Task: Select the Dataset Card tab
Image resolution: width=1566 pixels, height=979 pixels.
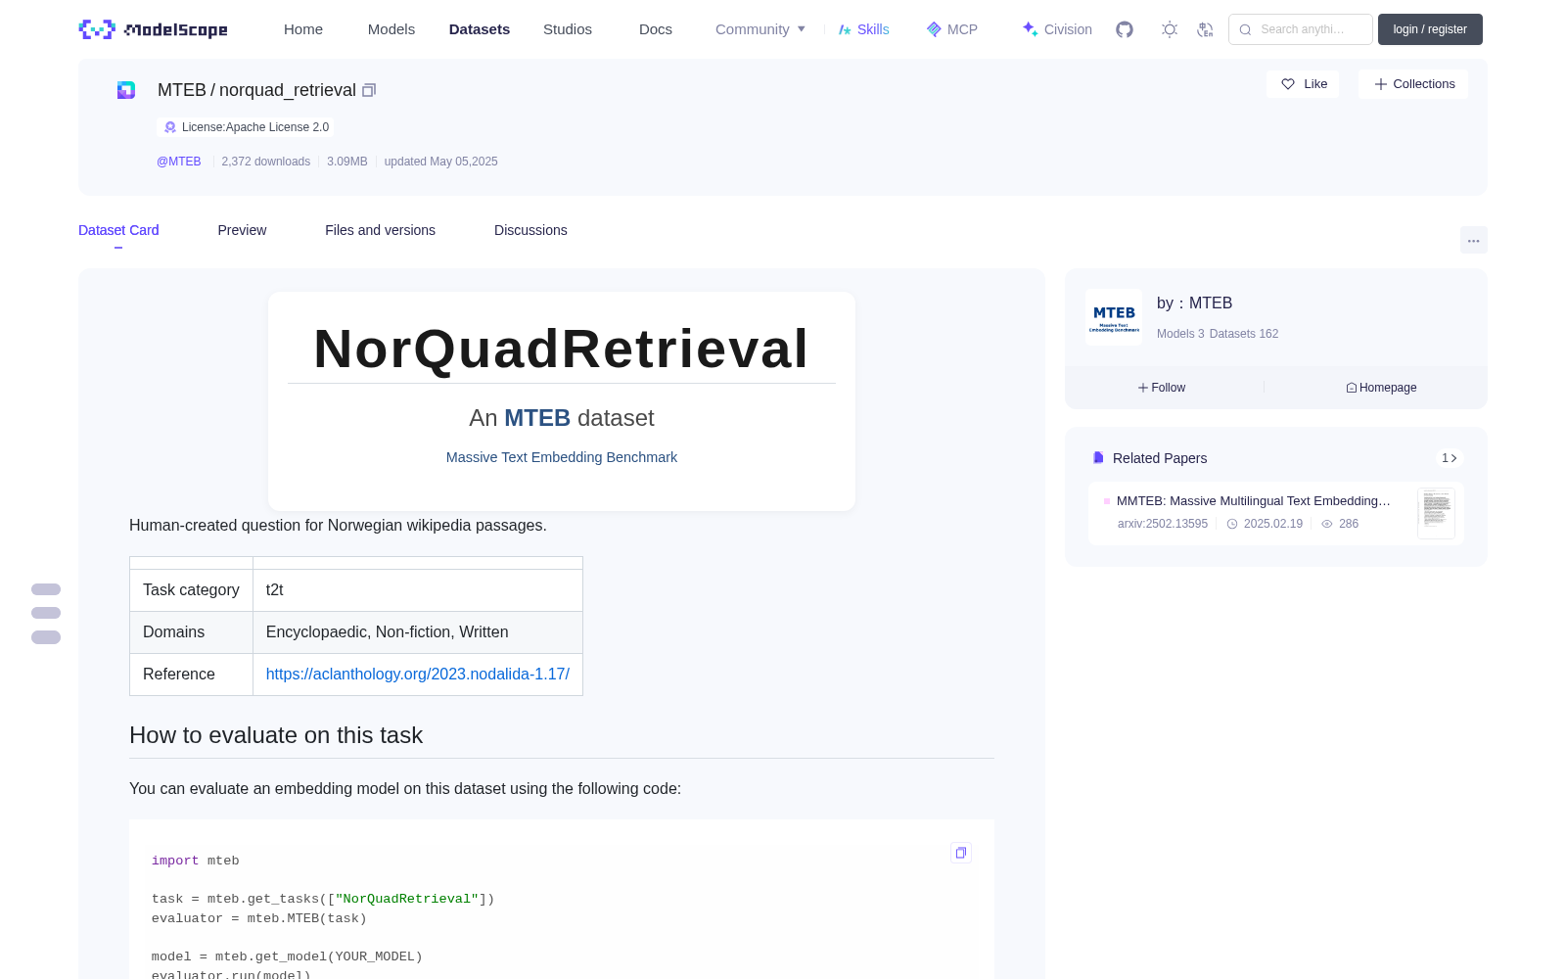Action: point(118,230)
